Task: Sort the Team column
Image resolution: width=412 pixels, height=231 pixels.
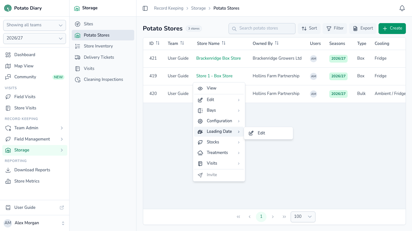Action: (x=182, y=43)
